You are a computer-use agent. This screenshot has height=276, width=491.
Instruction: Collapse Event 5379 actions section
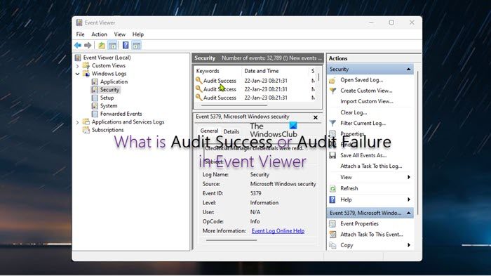(x=408, y=213)
